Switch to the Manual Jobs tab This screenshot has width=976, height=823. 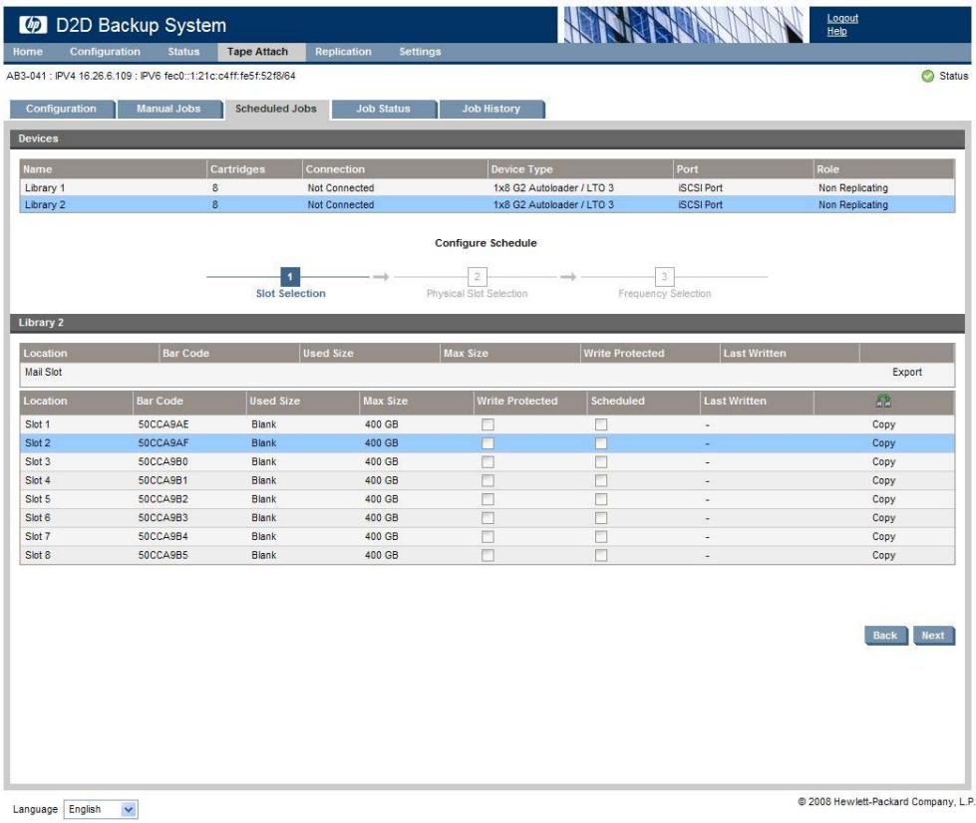tap(168, 109)
